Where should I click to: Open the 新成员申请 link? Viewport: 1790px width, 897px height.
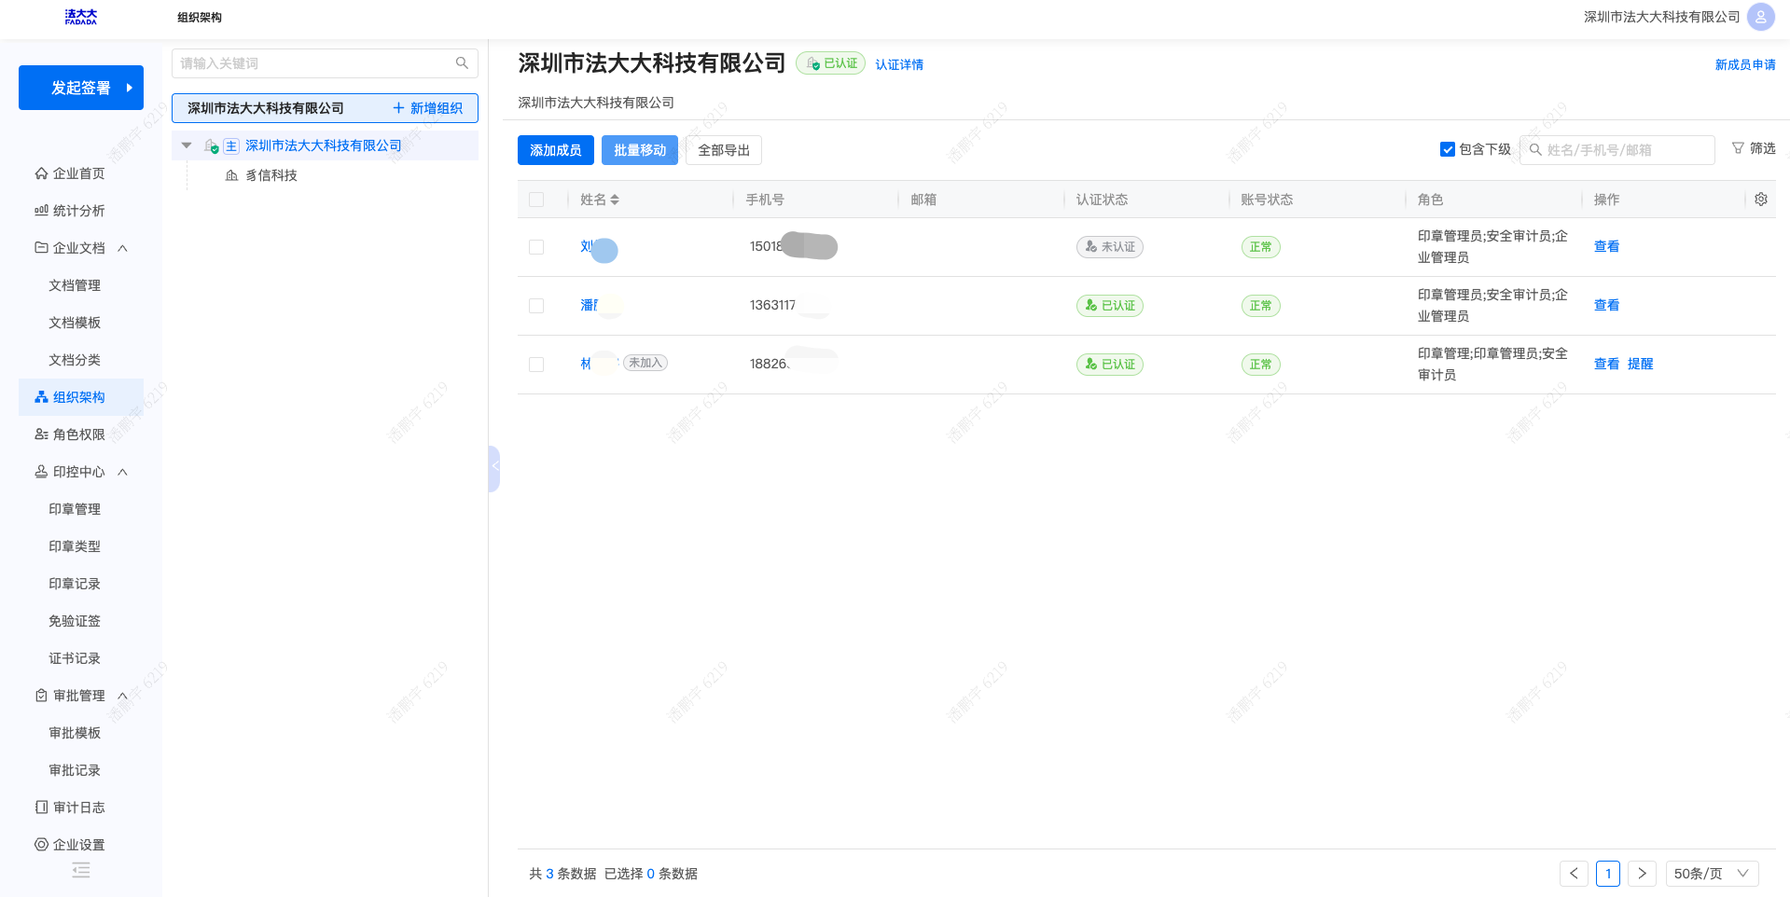(1745, 64)
